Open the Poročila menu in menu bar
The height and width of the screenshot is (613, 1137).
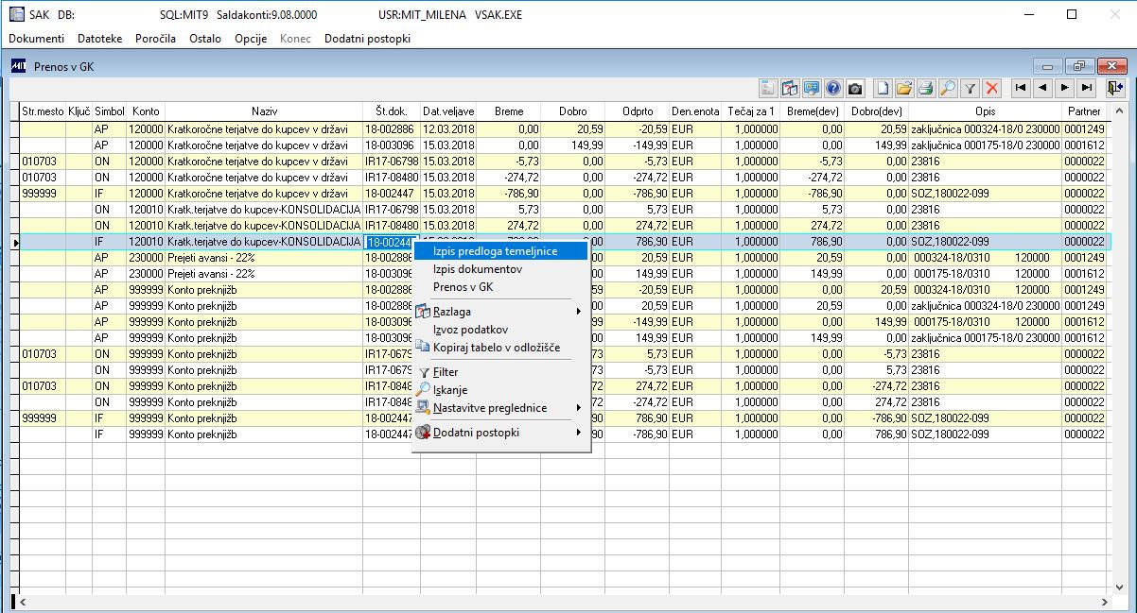tap(155, 39)
